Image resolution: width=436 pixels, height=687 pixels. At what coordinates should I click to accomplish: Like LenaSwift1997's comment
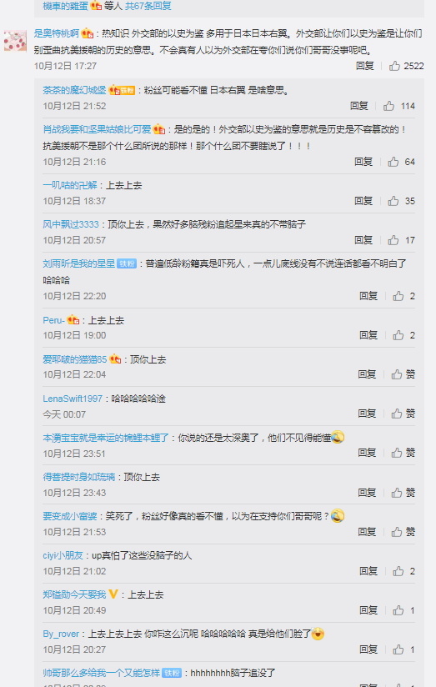(x=397, y=414)
